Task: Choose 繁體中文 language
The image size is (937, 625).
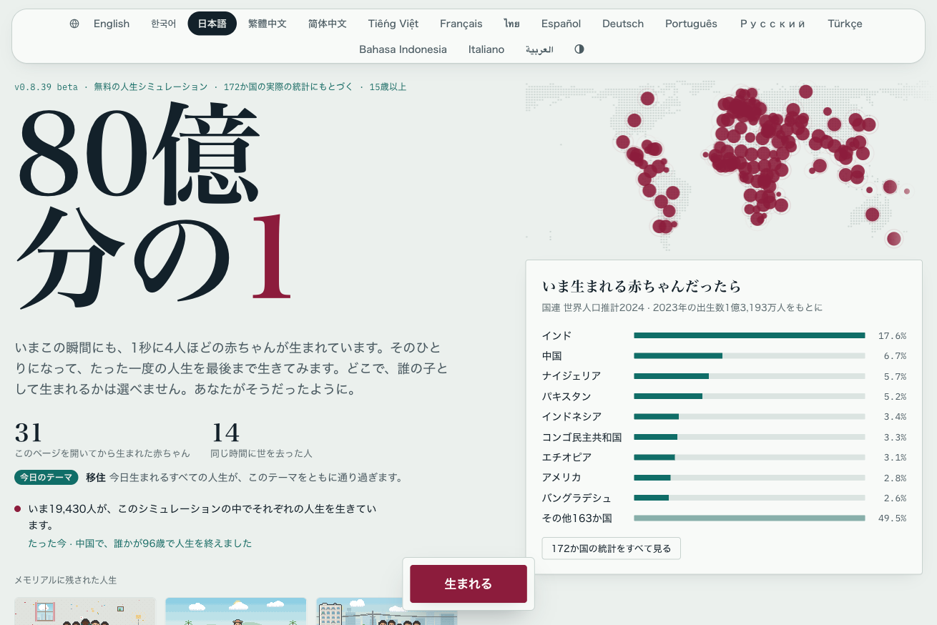Action: tap(268, 24)
